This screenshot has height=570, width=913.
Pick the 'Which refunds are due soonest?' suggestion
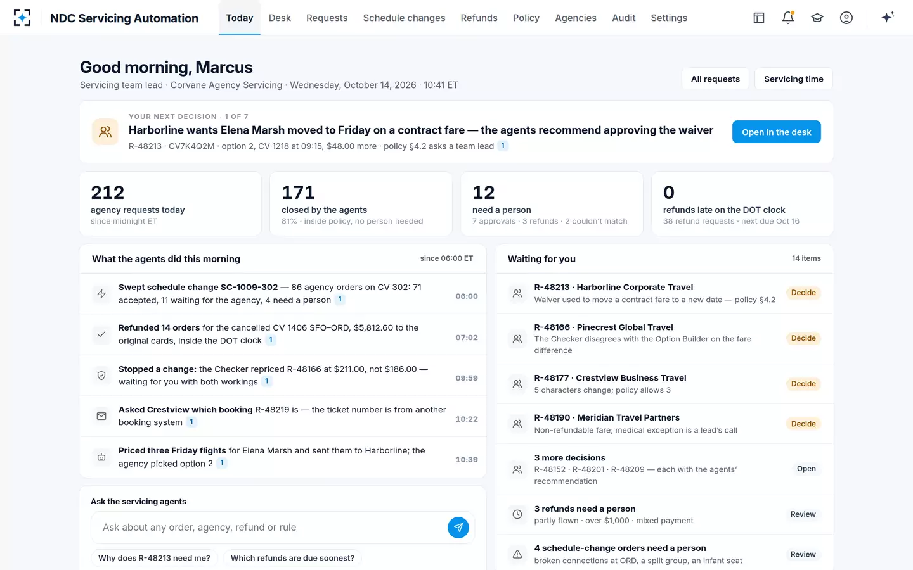coord(292,558)
